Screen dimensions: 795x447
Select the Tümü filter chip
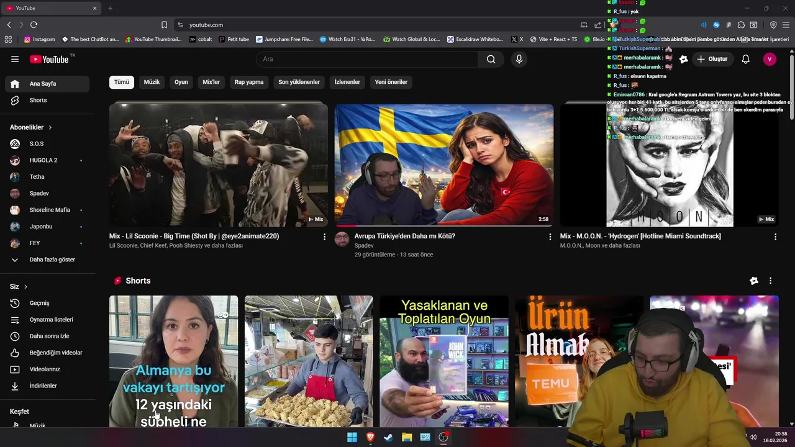coord(122,82)
